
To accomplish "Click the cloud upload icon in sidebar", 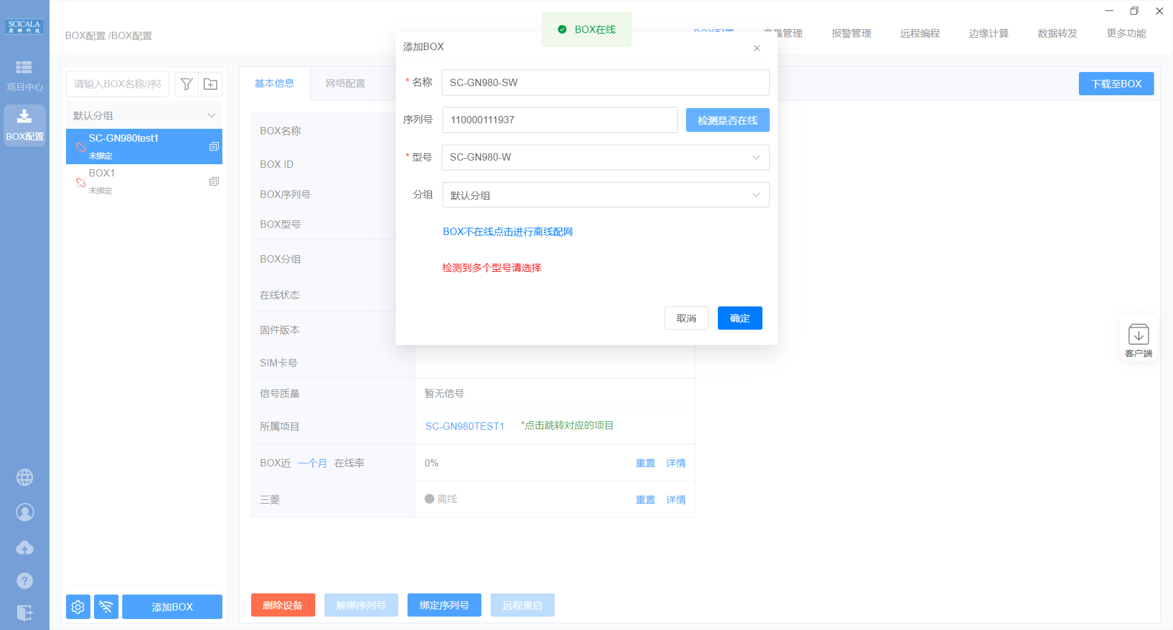I will pos(24,548).
